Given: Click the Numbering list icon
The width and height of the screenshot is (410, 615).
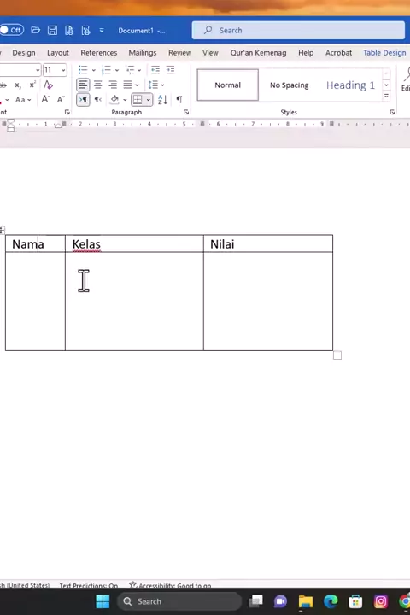Looking at the screenshot, I should click(x=106, y=70).
